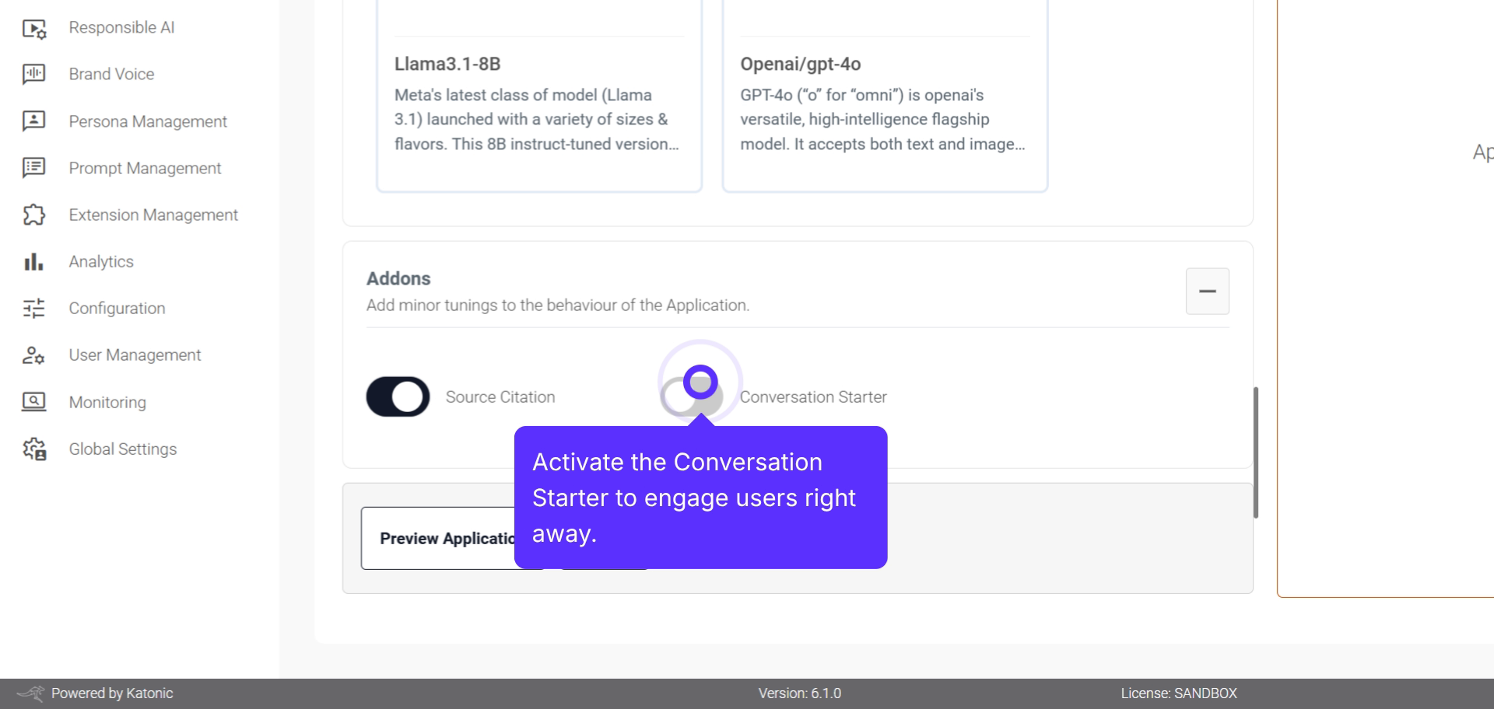Click the Prompt Management icon

(34, 168)
